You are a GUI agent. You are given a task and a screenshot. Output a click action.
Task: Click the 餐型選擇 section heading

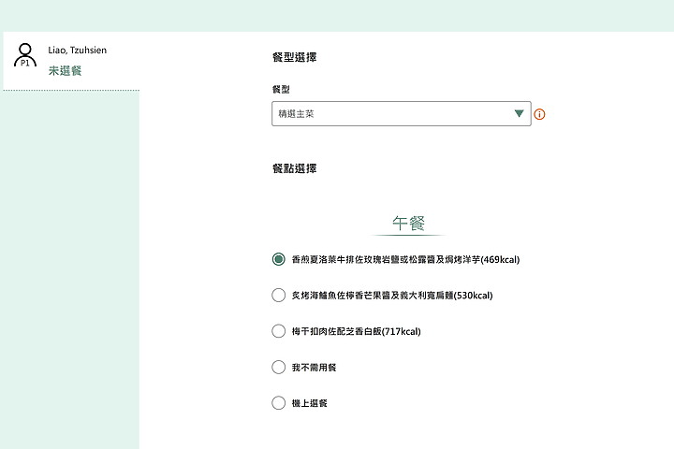click(295, 57)
